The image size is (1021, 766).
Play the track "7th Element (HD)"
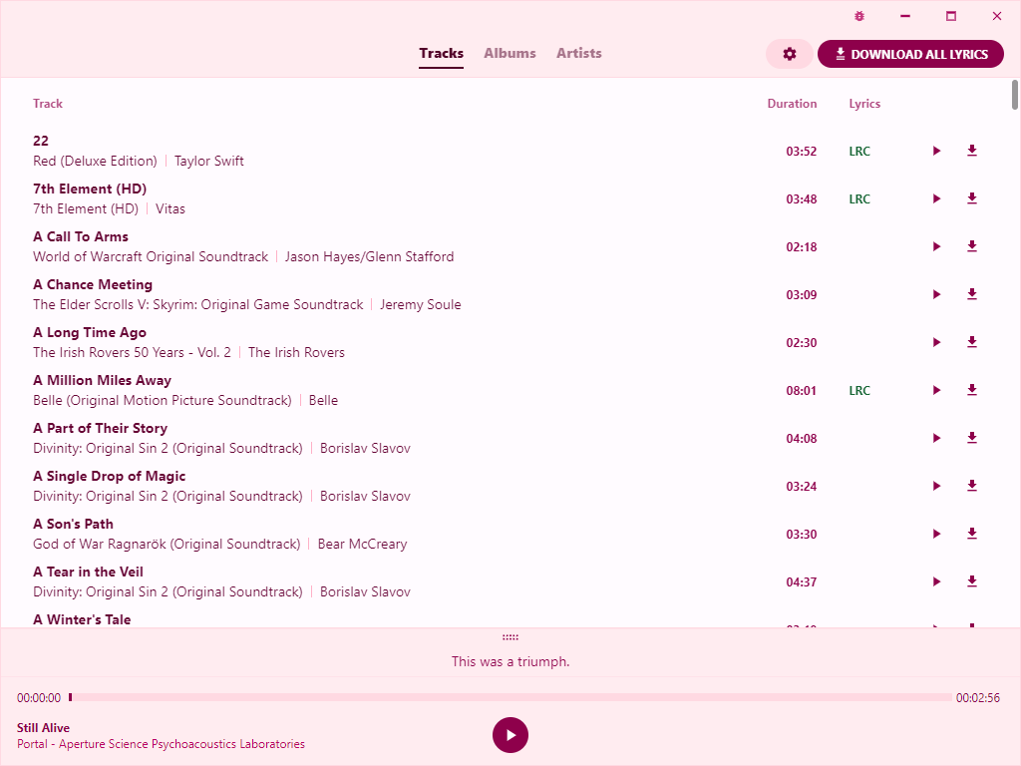(x=936, y=198)
